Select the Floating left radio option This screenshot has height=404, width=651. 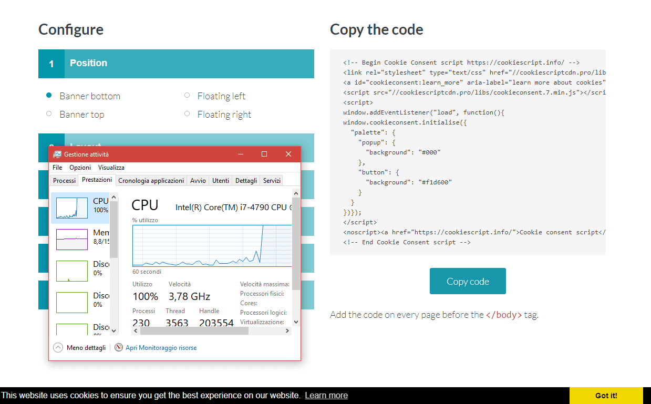(x=187, y=96)
